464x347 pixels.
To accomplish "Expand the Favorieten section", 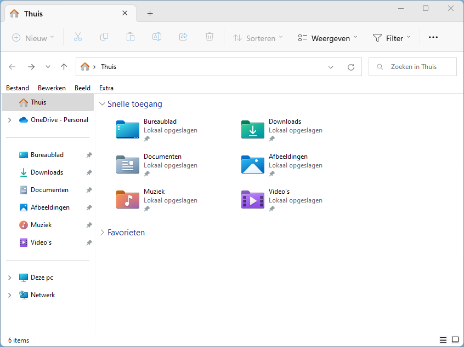I will coord(102,233).
